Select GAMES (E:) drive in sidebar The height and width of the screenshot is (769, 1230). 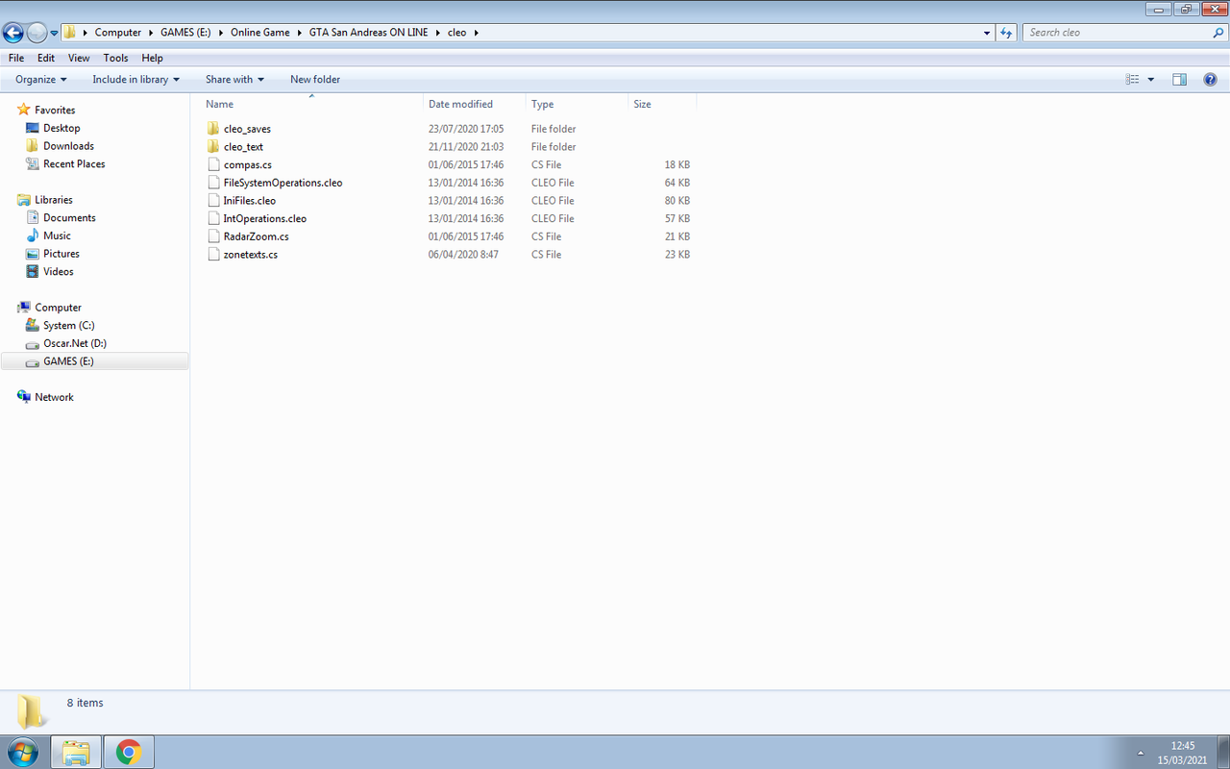[68, 361]
